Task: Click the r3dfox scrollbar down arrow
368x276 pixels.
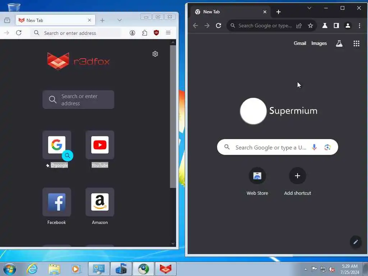Action: (x=173, y=244)
